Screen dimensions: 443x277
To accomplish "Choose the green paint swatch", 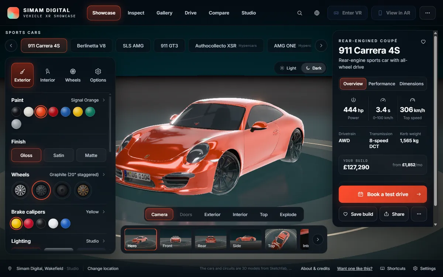I will [90, 112].
